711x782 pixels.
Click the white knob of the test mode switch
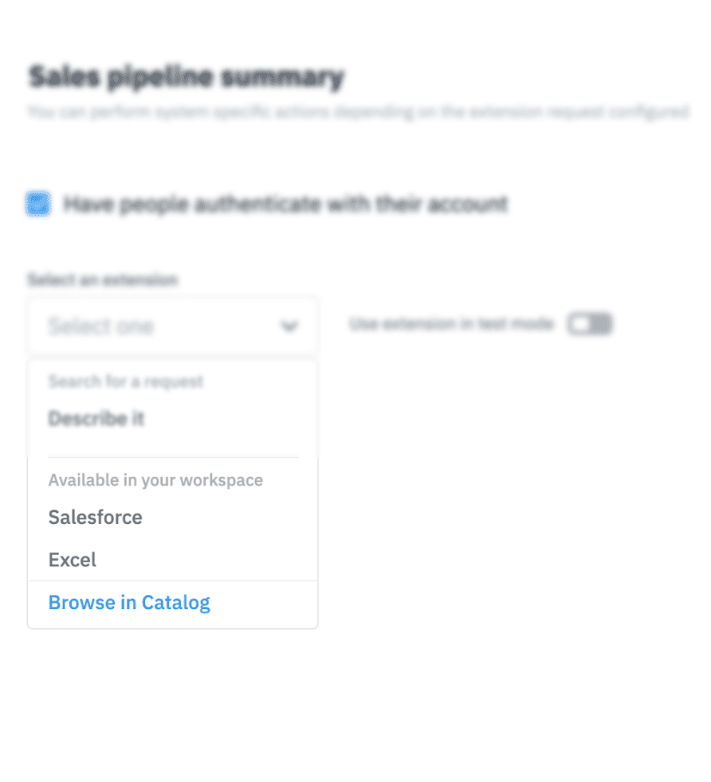click(580, 324)
